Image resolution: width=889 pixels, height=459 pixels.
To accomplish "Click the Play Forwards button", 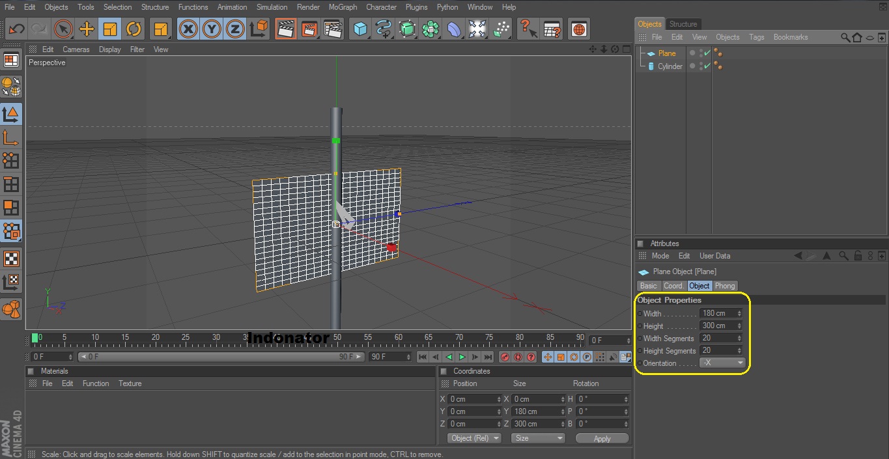I will (462, 357).
